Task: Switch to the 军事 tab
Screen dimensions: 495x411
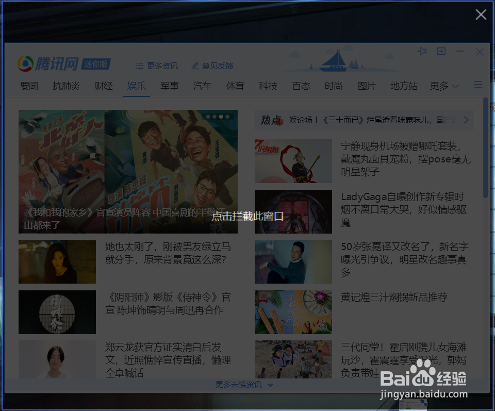Action: [170, 86]
